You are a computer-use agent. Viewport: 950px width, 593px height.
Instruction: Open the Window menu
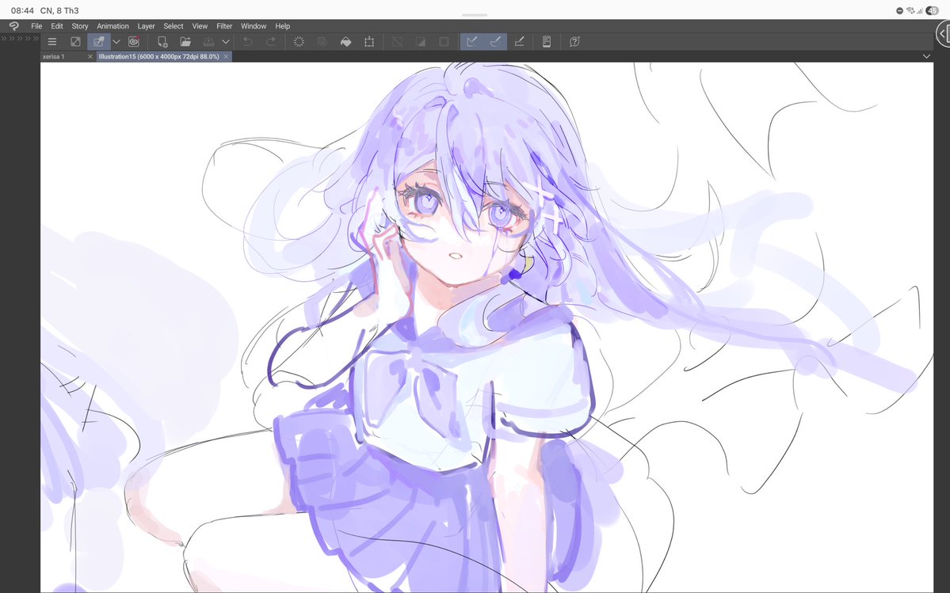(254, 26)
